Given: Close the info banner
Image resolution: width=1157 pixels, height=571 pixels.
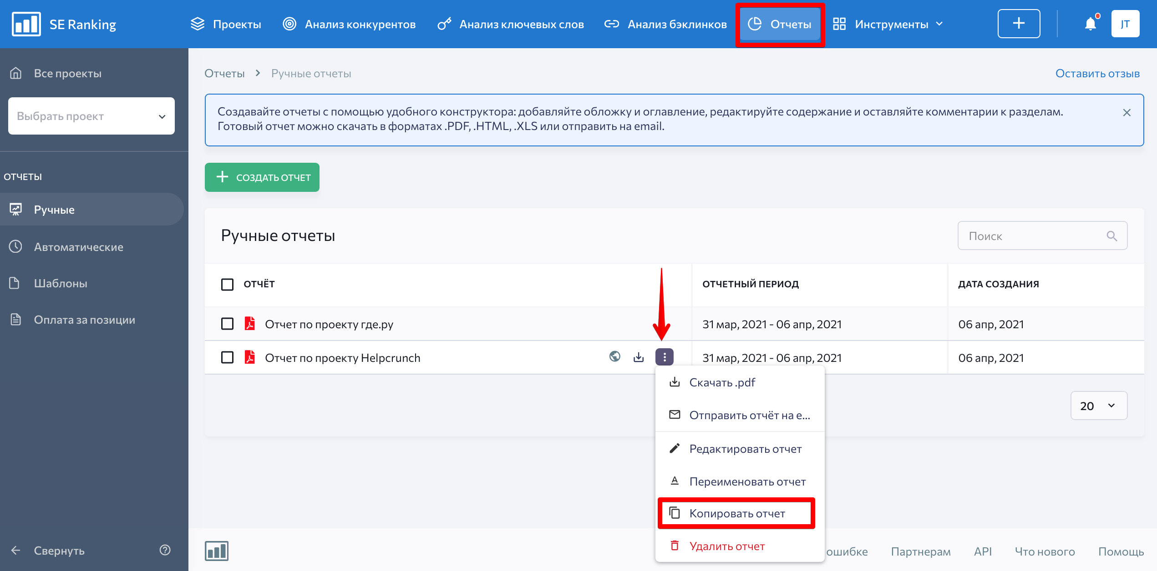Looking at the screenshot, I should (1127, 112).
